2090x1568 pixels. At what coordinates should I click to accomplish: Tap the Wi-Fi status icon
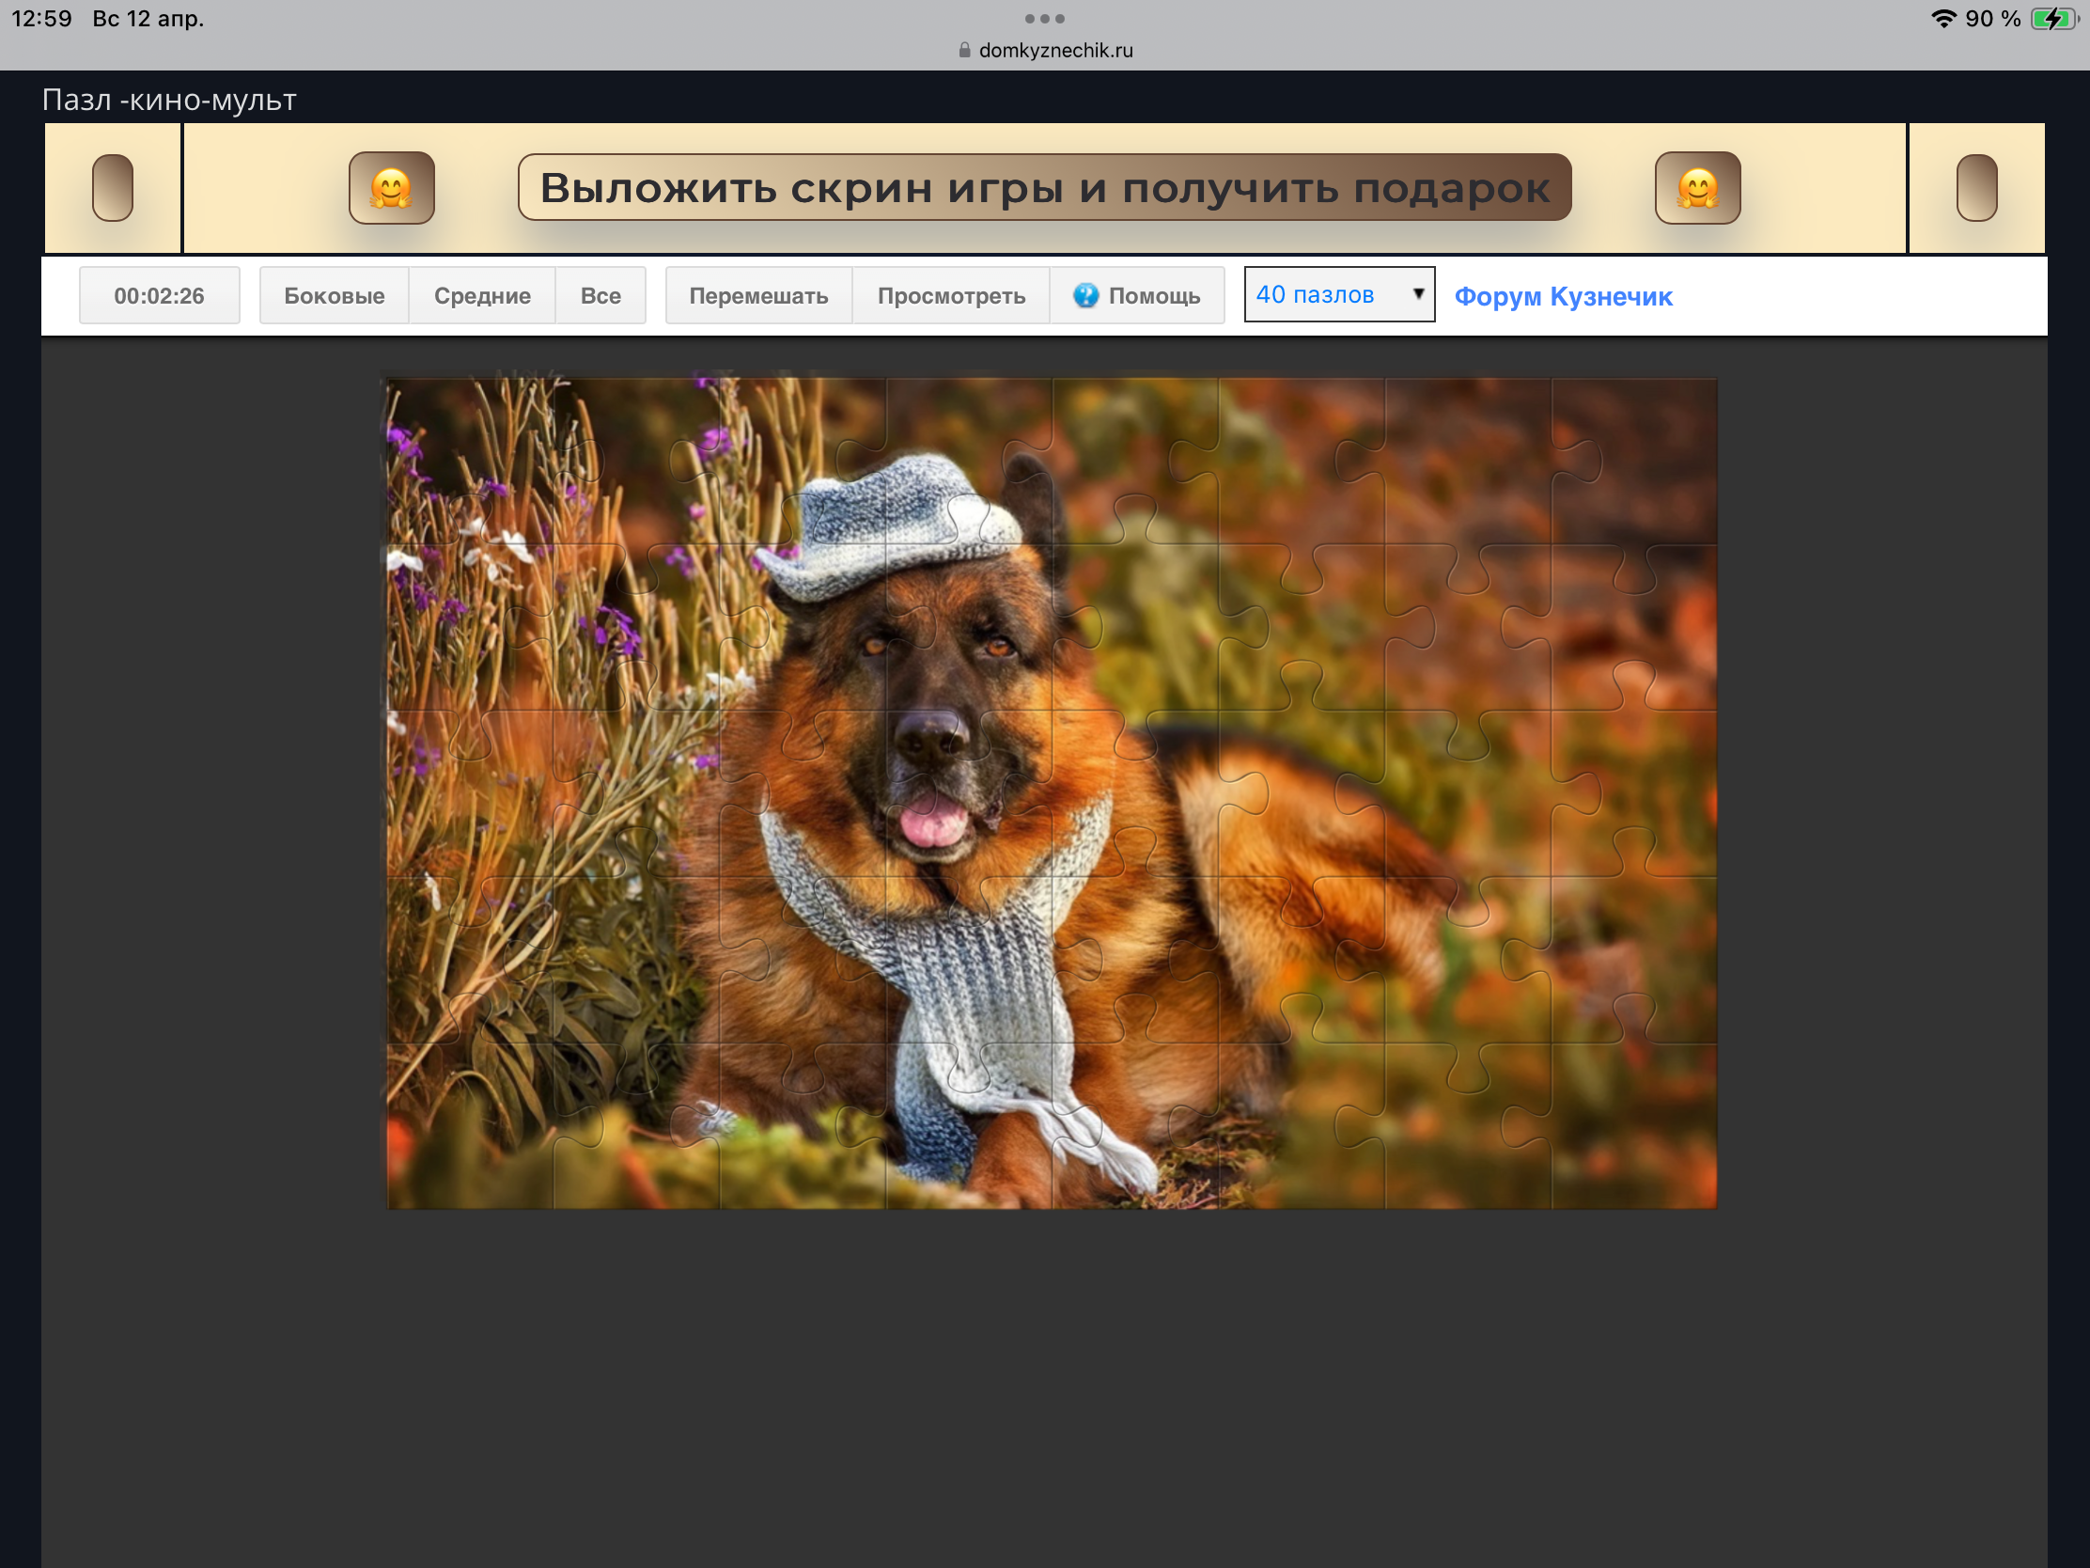tap(1942, 19)
